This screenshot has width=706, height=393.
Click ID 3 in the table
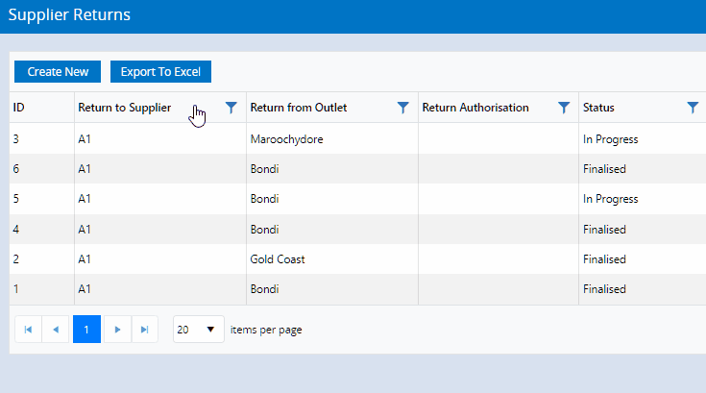click(x=16, y=139)
